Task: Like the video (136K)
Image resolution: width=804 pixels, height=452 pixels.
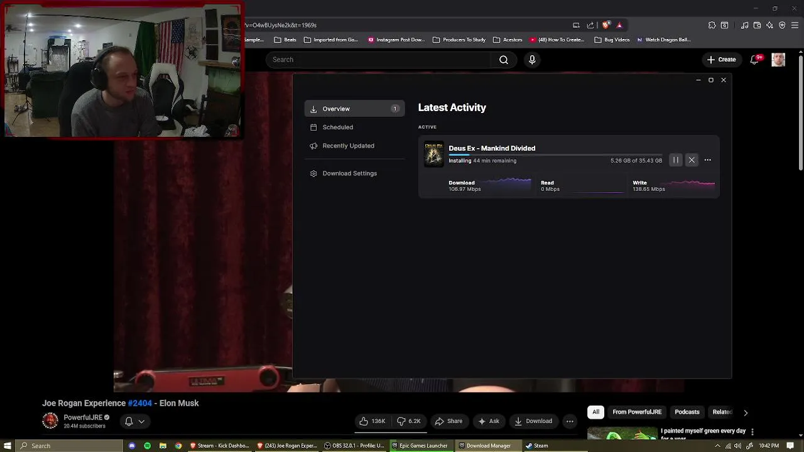Action: click(372, 421)
